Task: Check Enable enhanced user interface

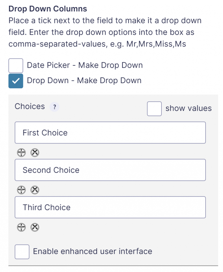Action: (22, 252)
